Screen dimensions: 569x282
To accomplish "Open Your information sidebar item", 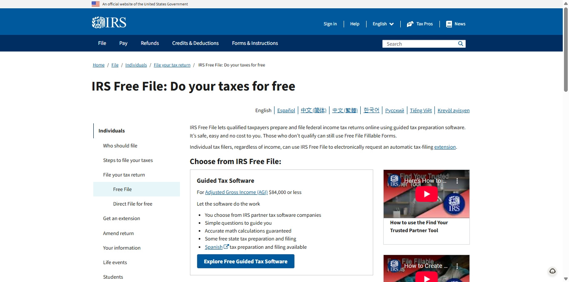I will coord(122,248).
